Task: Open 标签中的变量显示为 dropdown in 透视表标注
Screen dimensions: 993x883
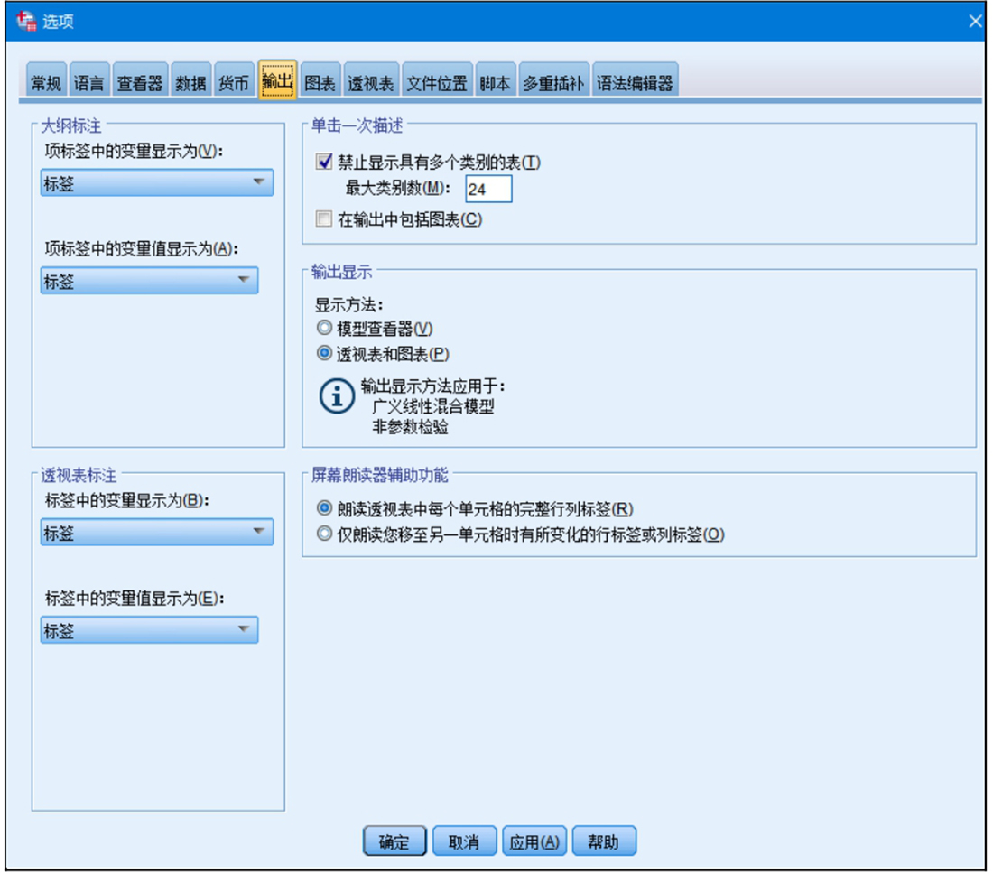Action: (x=156, y=533)
